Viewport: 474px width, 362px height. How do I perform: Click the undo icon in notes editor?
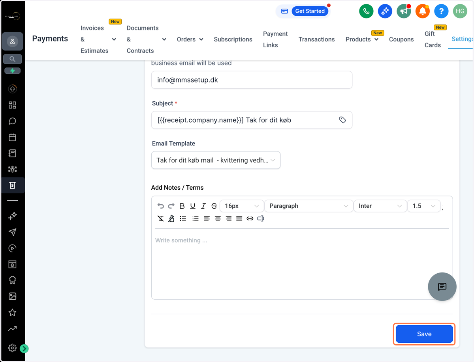coord(160,206)
